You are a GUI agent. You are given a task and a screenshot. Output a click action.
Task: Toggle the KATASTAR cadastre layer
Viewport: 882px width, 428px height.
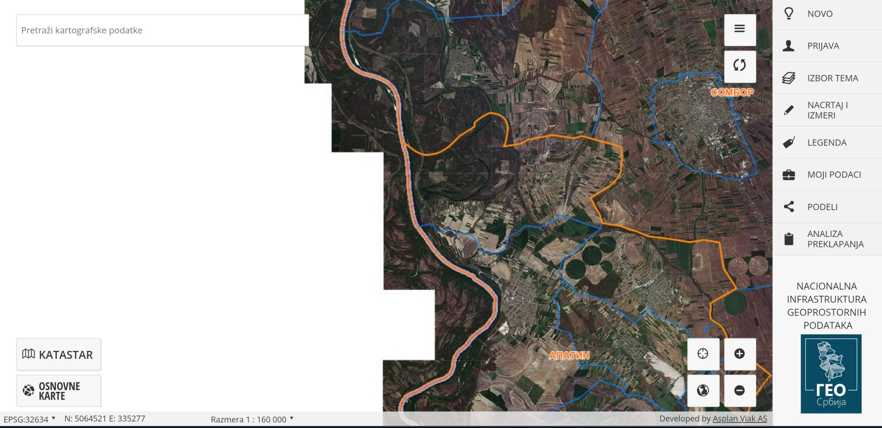(59, 354)
